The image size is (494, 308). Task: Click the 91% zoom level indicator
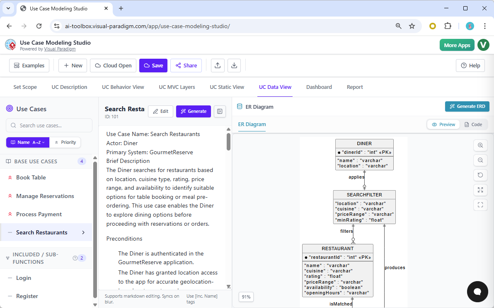(246, 297)
